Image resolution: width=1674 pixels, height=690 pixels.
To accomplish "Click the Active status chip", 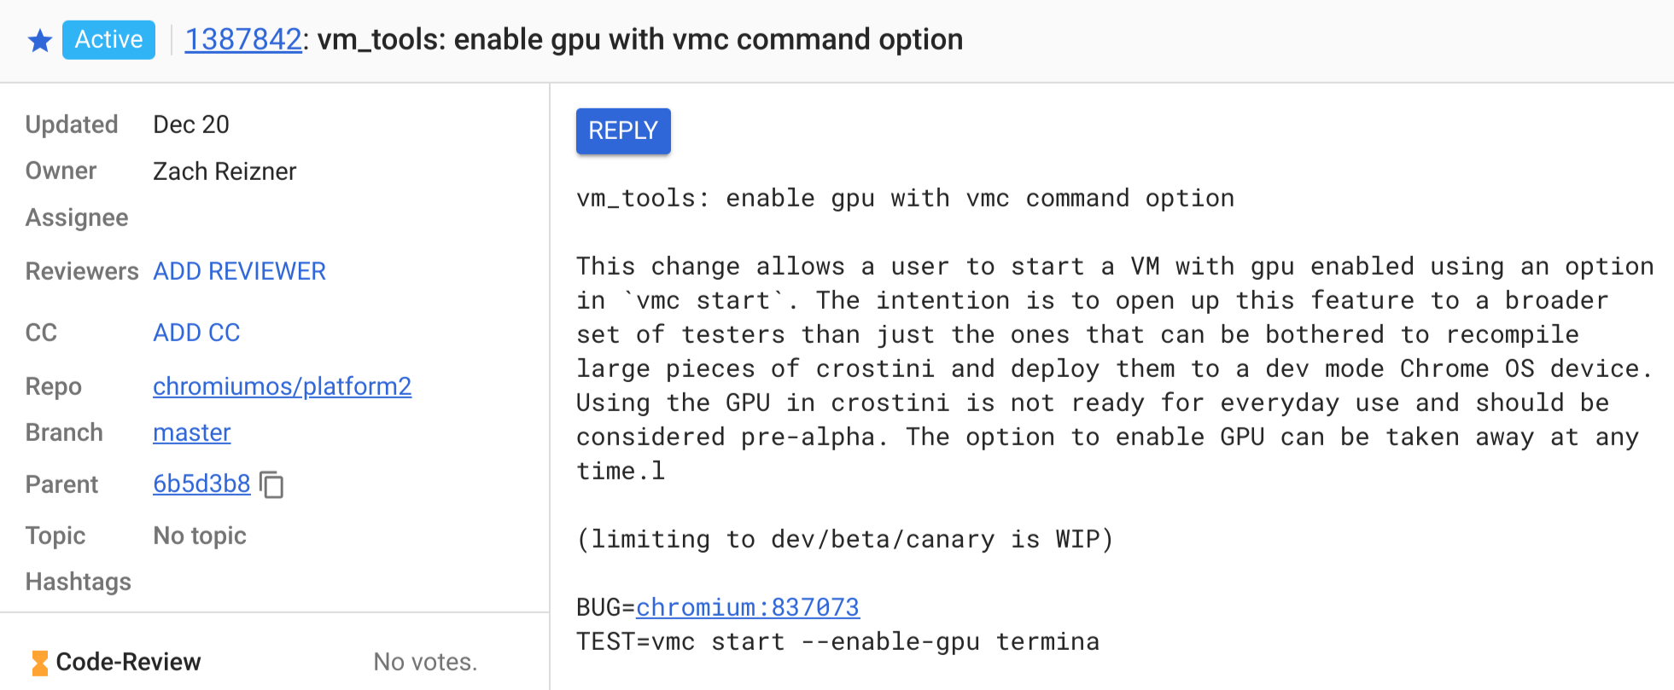I will pos(108,40).
